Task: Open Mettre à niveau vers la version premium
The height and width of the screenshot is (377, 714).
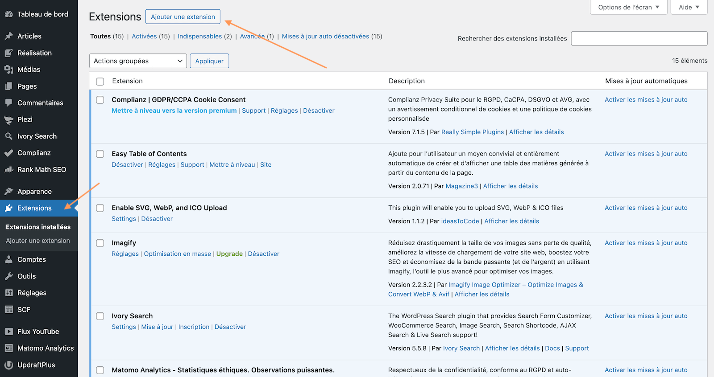Action: click(174, 111)
